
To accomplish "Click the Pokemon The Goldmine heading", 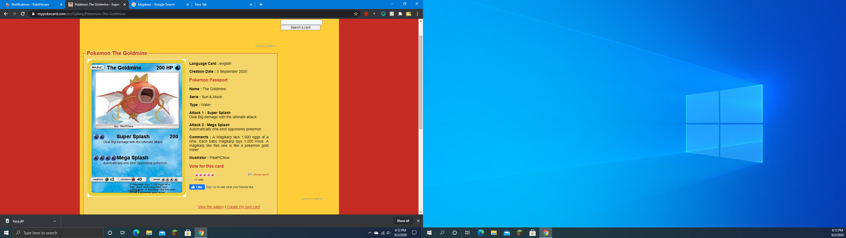I will pyautogui.click(x=117, y=53).
